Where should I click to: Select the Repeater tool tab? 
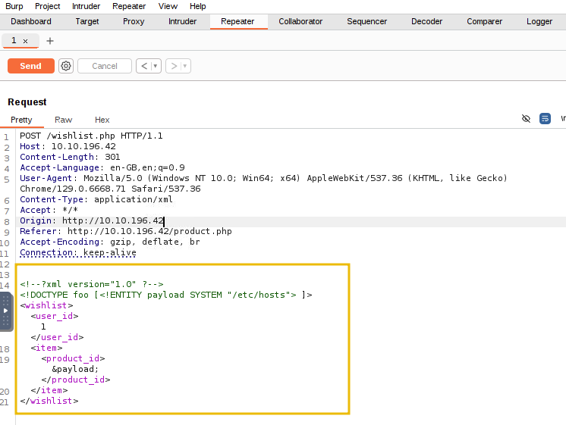click(237, 22)
